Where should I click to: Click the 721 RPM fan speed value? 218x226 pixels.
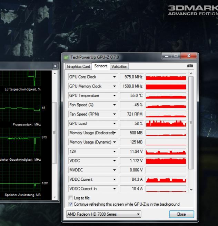click(x=135, y=114)
